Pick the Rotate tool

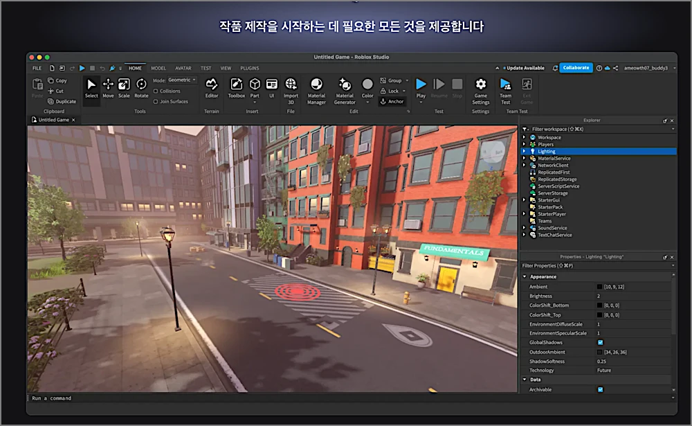[141, 89]
